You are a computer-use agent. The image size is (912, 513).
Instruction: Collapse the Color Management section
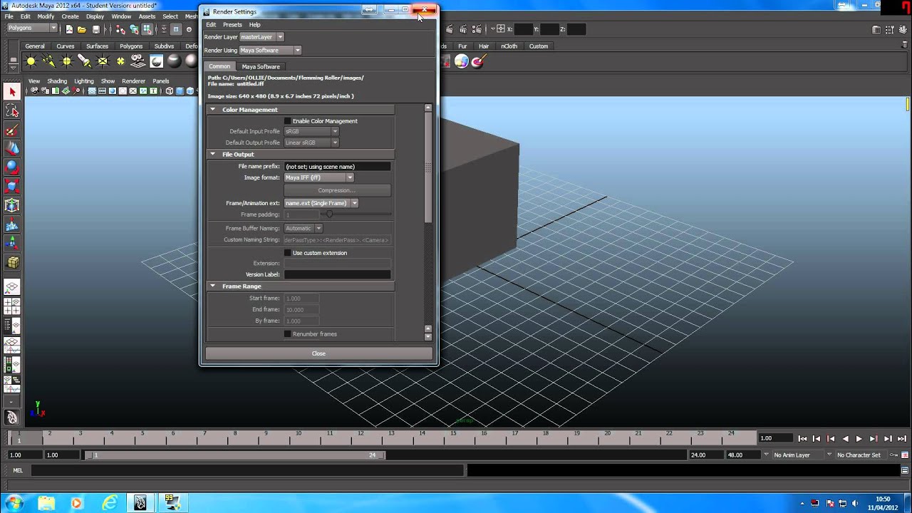point(212,110)
